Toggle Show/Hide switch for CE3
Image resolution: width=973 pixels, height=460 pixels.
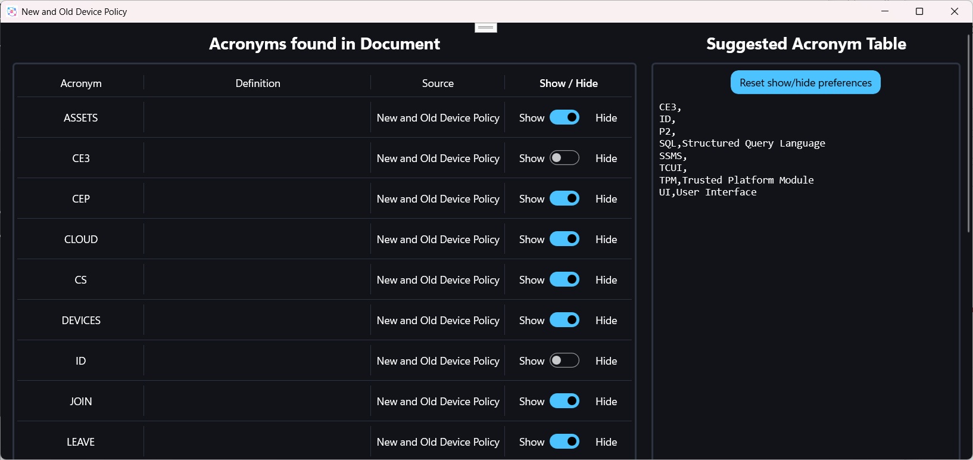click(565, 158)
